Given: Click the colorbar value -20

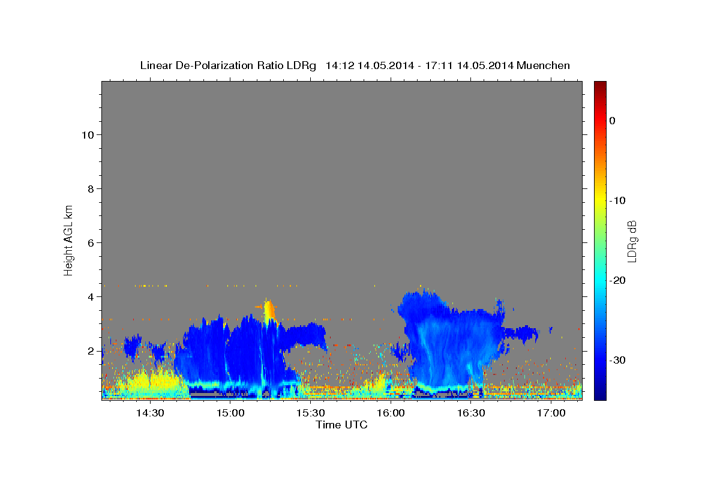Looking at the screenshot, I should pos(618,280).
